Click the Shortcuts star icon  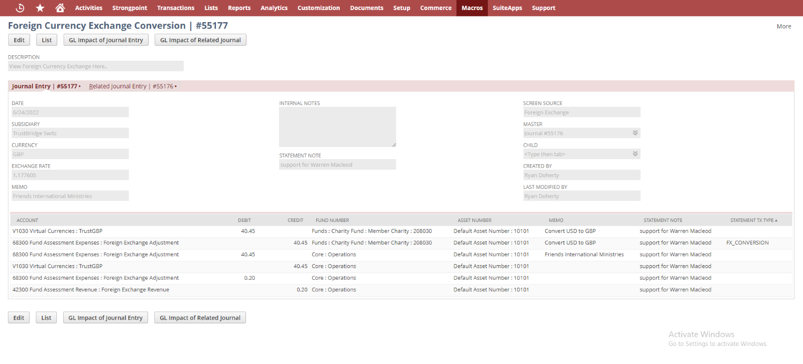pyautogui.click(x=40, y=8)
